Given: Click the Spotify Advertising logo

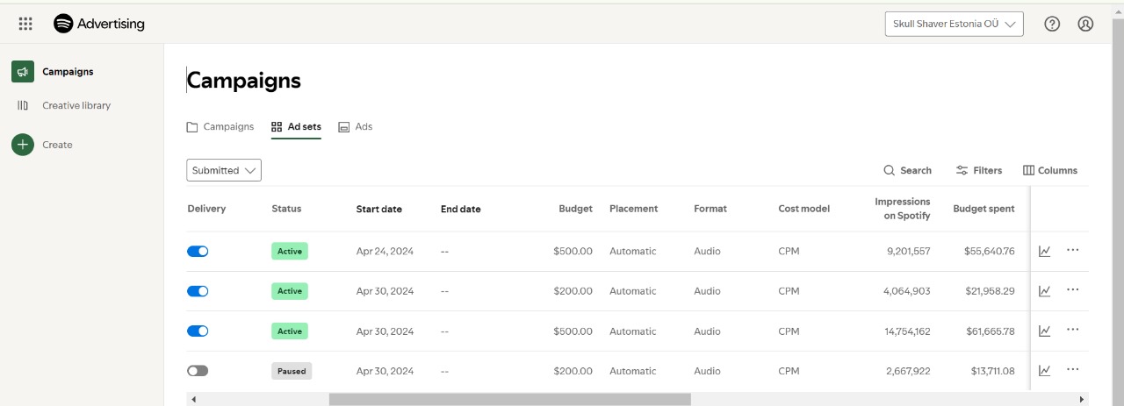Looking at the screenshot, I should [99, 24].
